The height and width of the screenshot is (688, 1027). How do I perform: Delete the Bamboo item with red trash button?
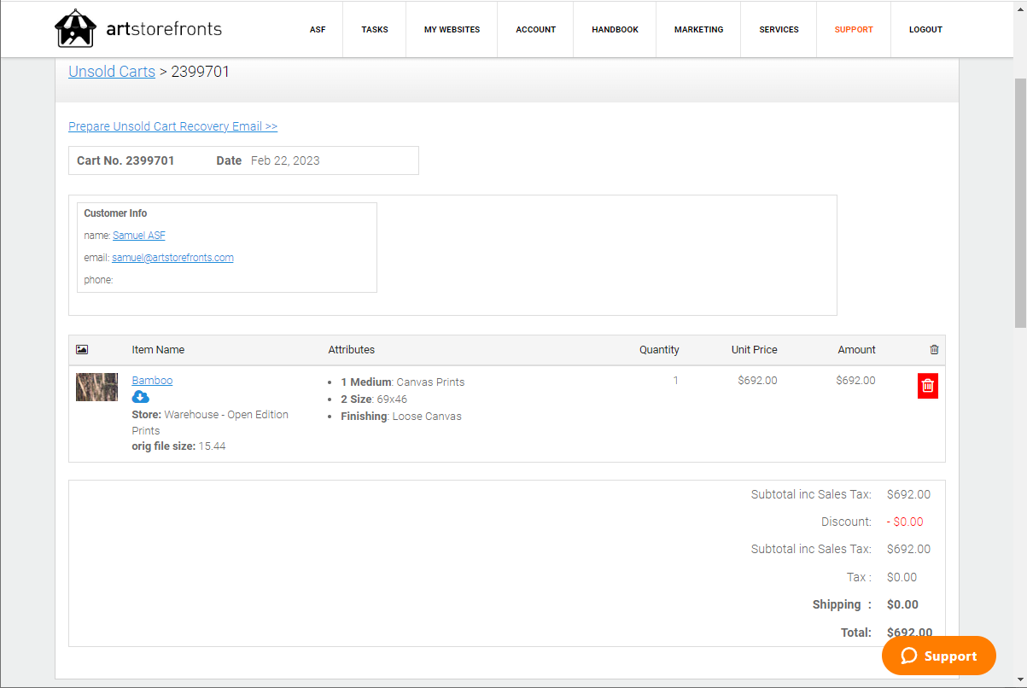[928, 386]
